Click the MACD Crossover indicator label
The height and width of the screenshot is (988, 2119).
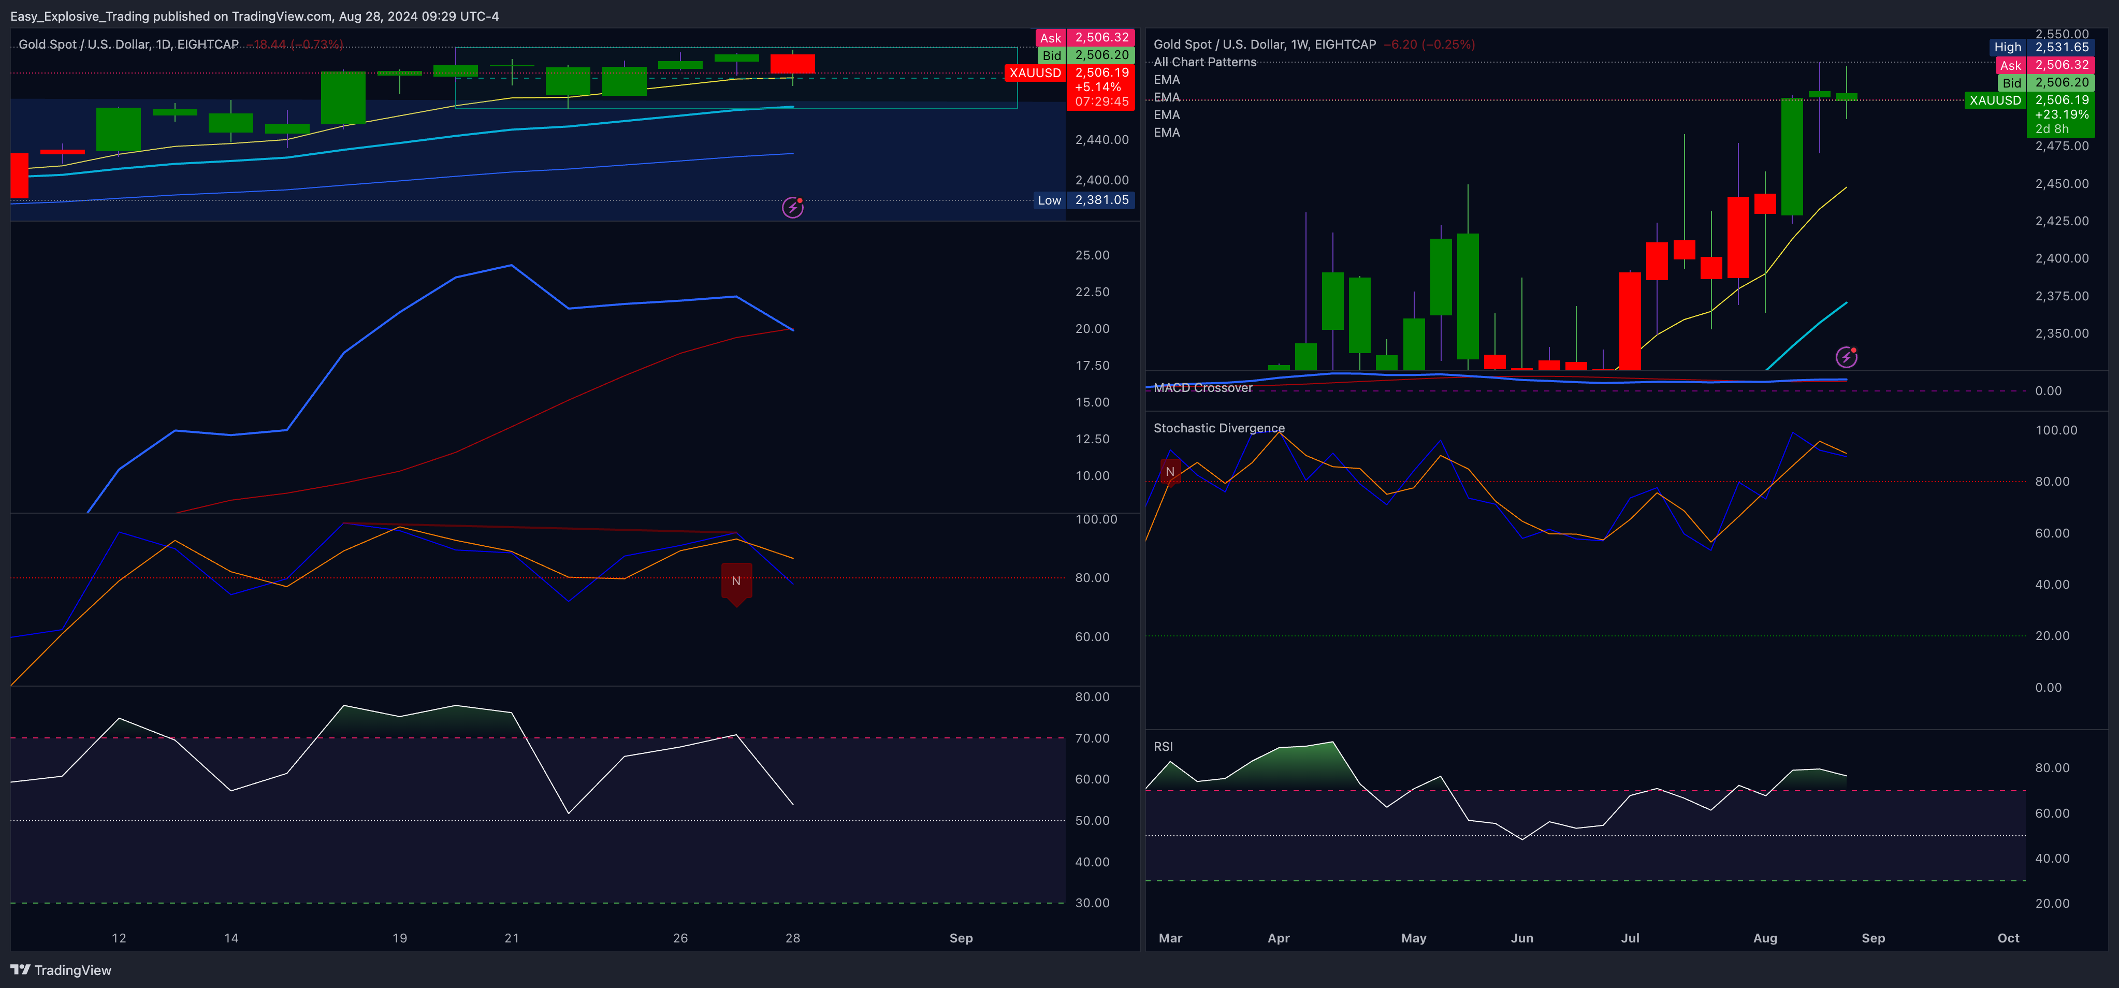pyautogui.click(x=1202, y=388)
